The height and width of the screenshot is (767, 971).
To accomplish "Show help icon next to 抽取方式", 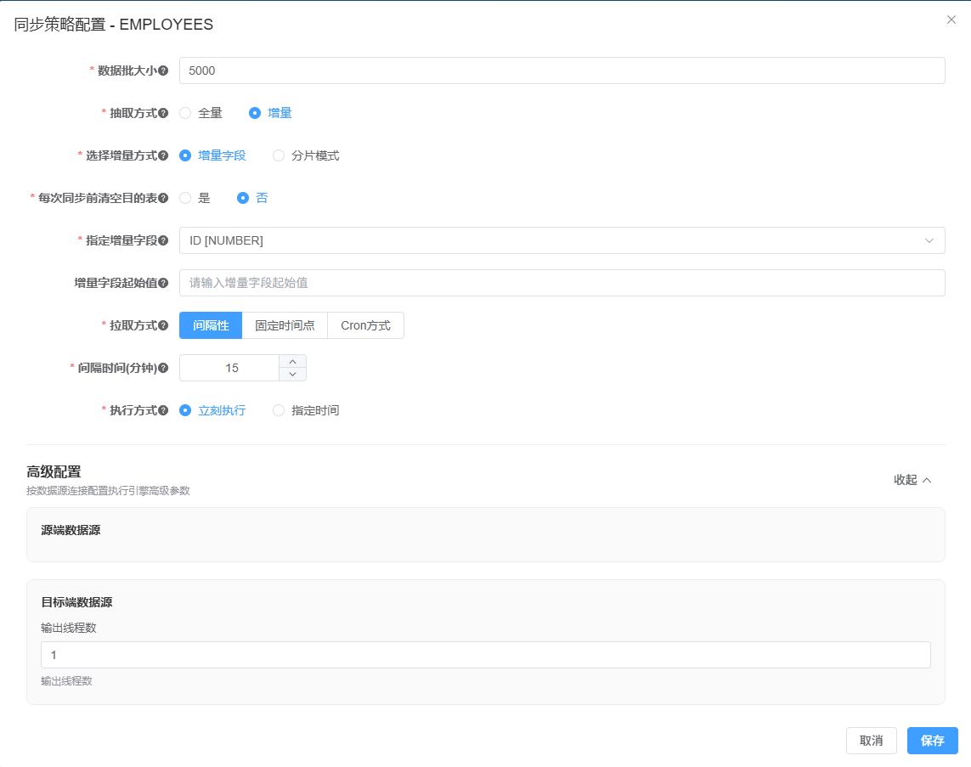I will point(163,113).
